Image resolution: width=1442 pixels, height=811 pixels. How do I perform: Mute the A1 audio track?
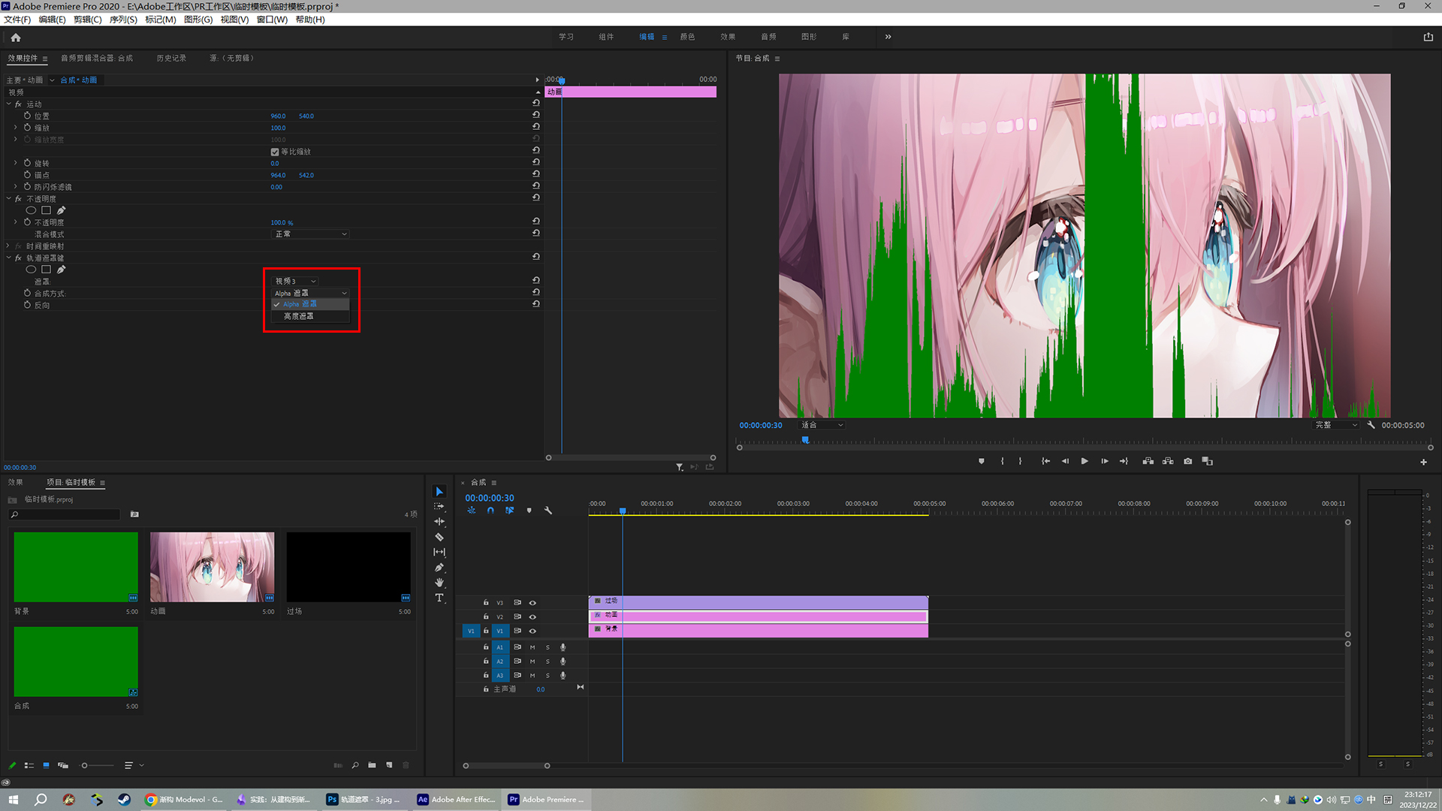click(x=532, y=647)
